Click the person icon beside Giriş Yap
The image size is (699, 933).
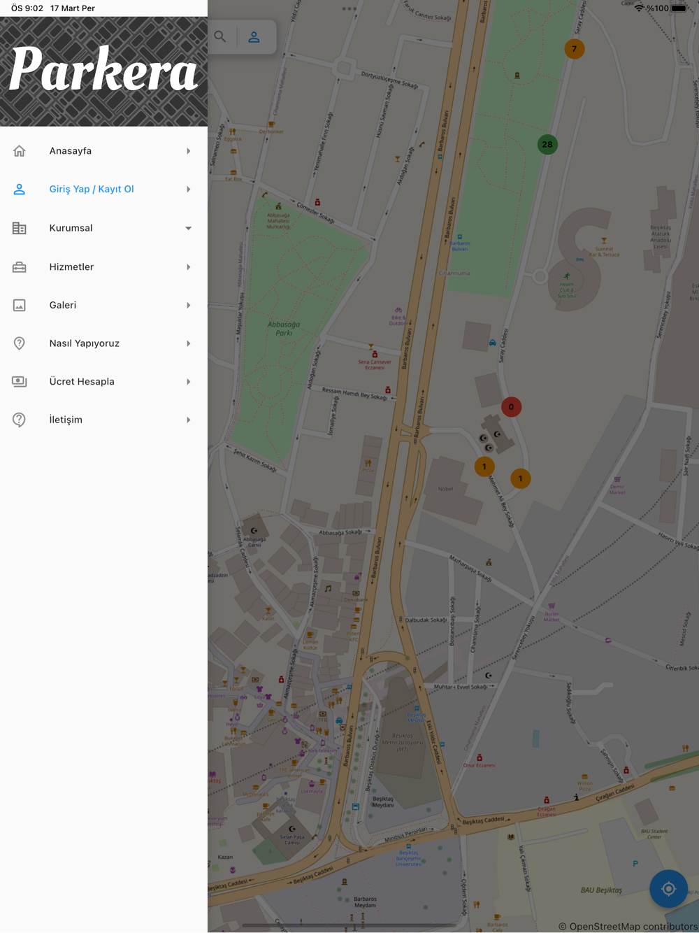point(20,190)
